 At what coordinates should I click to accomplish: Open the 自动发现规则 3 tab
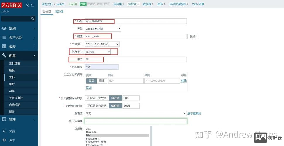coord(179,4)
